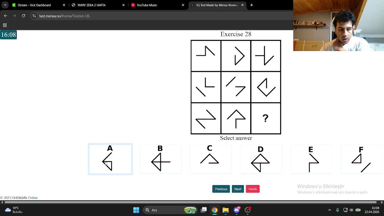The height and width of the screenshot is (216, 384).
Task: Click the Exercise 28 heading
Action: tap(236, 34)
